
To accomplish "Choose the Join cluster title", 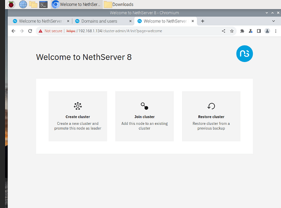I will 144,117.
